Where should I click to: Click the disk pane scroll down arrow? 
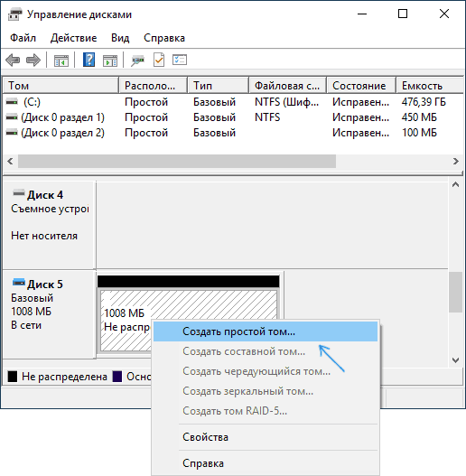click(455, 360)
